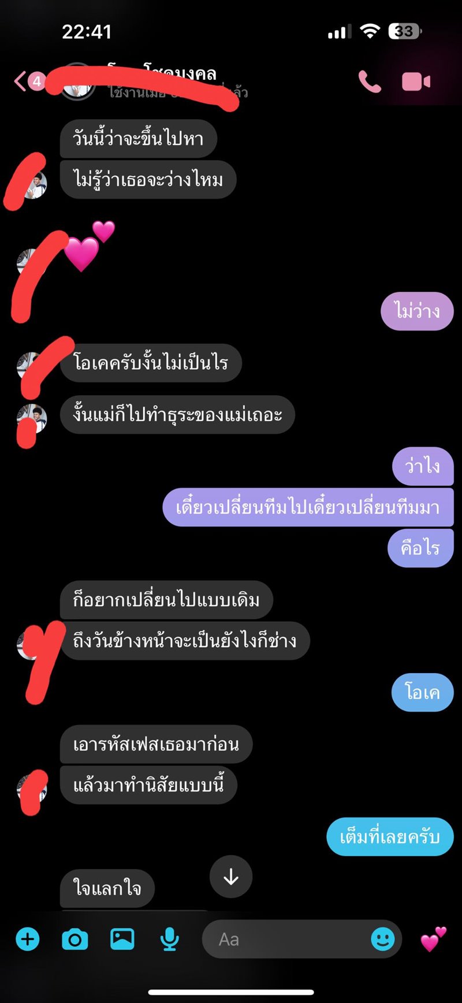Tap the "ใจแลกใจ" received message
The height and width of the screenshot is (1003, 462).
107,888
